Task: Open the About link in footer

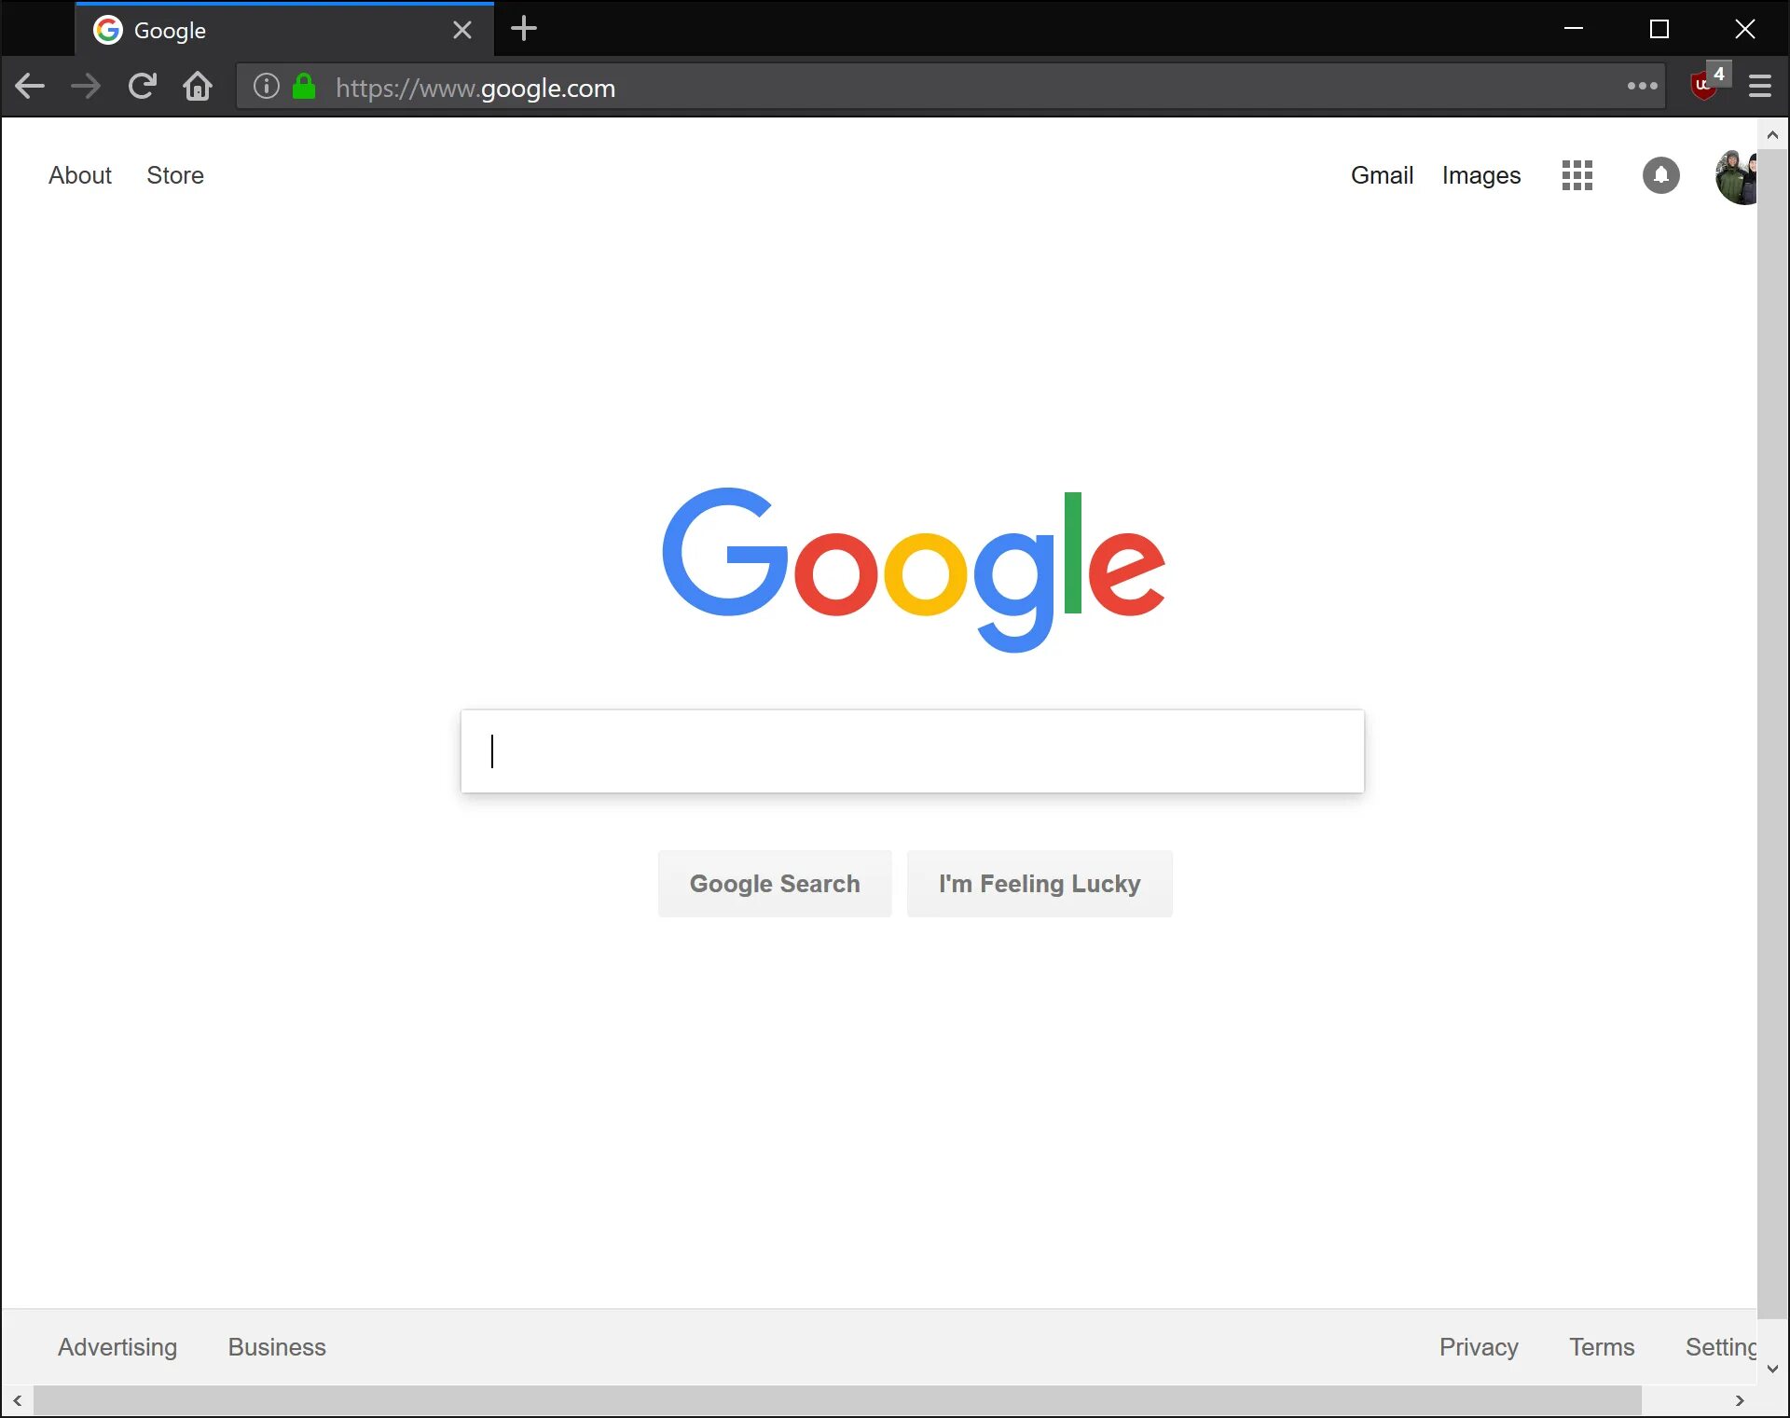Action: point(80,174)
